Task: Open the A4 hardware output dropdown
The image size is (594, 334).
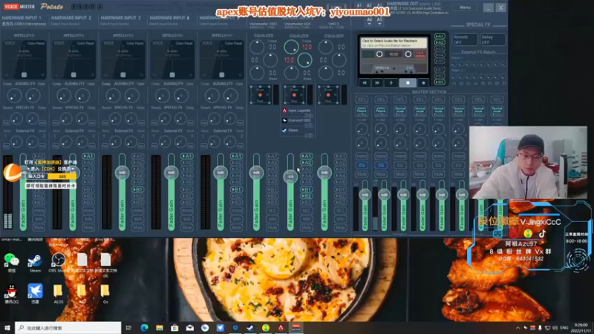Action: pos(369,22)
